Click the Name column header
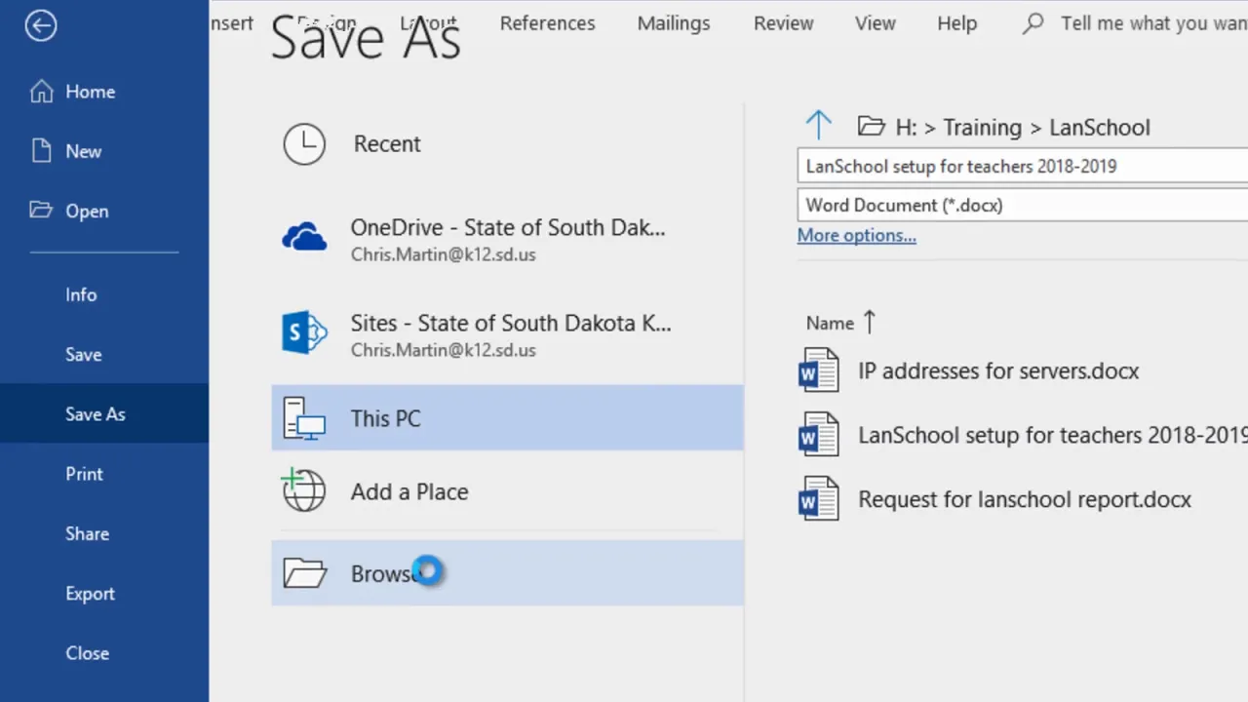This screenshot has height=702, width=1248. 830,323
